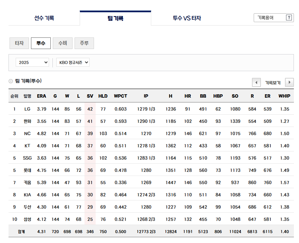The width and height of the screenshot is (299, 243).
Task: Click team name KT in table
Action: [x=27, y=146]
